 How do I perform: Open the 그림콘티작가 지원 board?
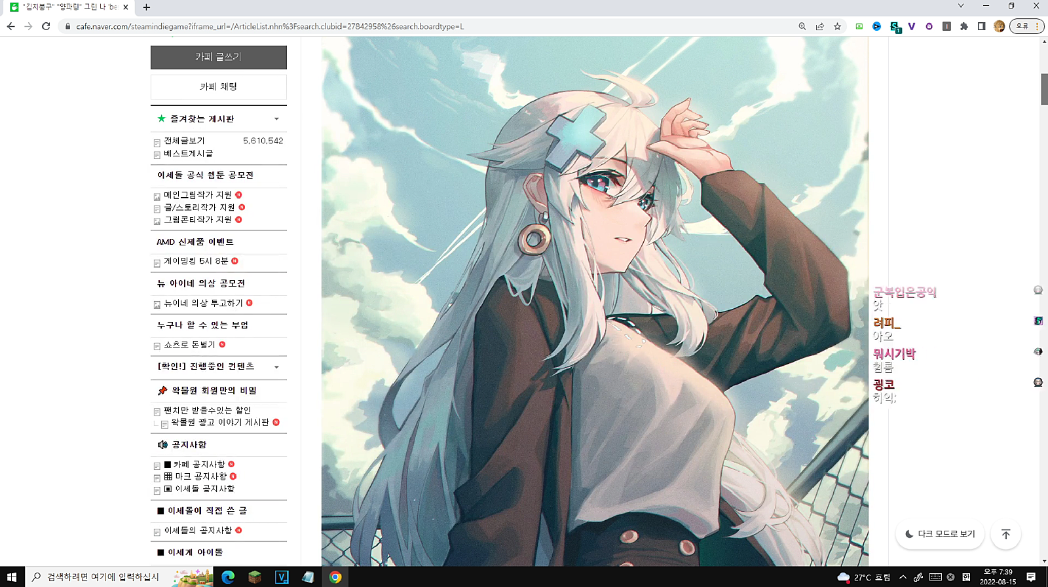tap(197, 220)
